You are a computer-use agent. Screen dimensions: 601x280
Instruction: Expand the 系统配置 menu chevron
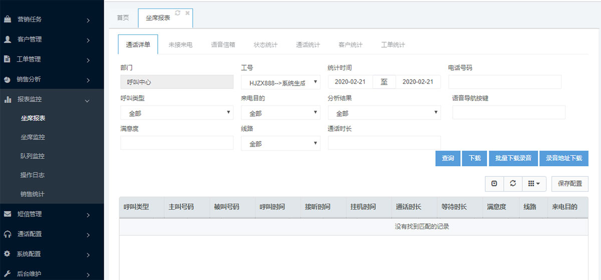[88, 254]
